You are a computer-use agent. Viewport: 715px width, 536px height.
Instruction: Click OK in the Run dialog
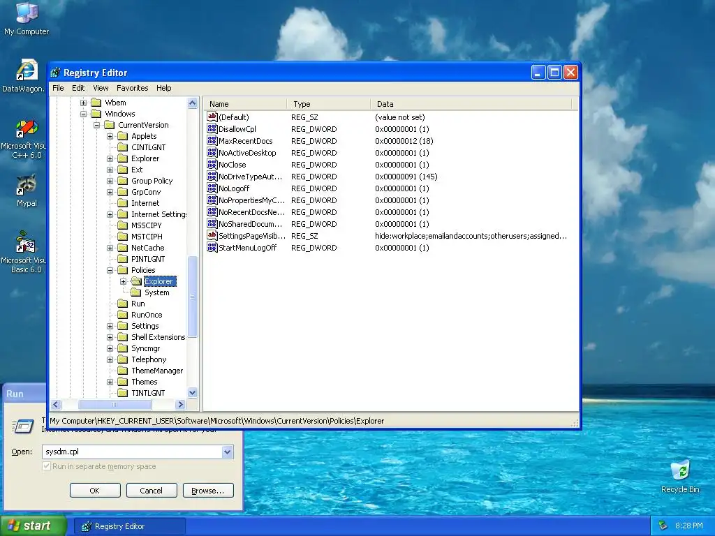(95, 491)
